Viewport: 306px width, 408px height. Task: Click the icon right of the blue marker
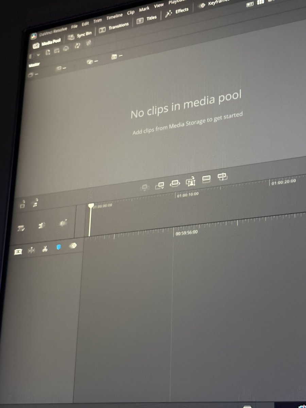[x=73, y=245]
